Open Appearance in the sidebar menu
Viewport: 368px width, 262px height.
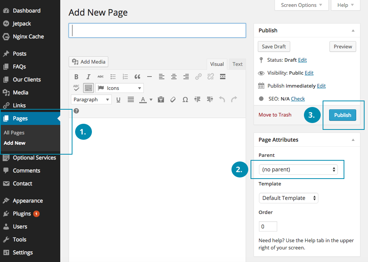point(27,201)
